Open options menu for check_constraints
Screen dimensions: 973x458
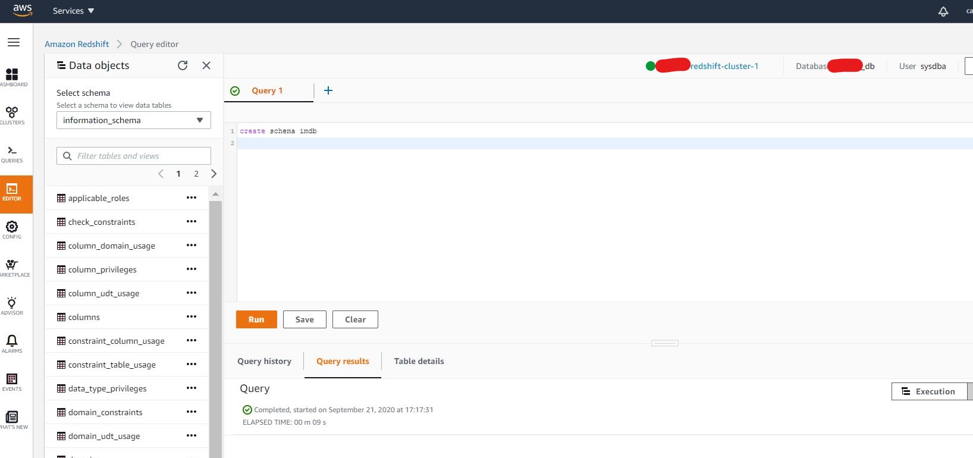[192, 221]
